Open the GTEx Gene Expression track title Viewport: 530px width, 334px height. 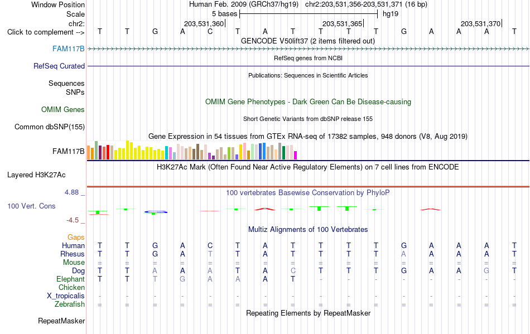click(x=308, y=137)
